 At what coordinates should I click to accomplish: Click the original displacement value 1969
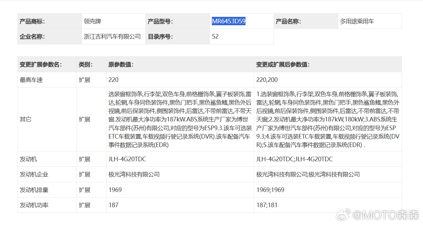(115, 190)
